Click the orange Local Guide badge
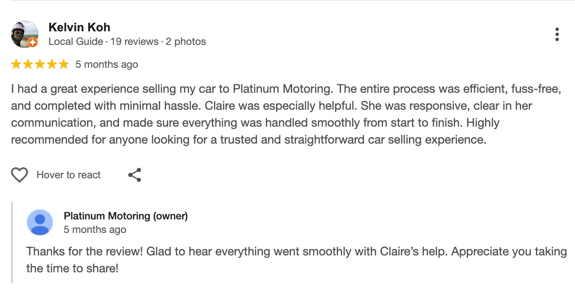This screenshot has height=288, width=575. pyautogui.click(x=33, y=42)
